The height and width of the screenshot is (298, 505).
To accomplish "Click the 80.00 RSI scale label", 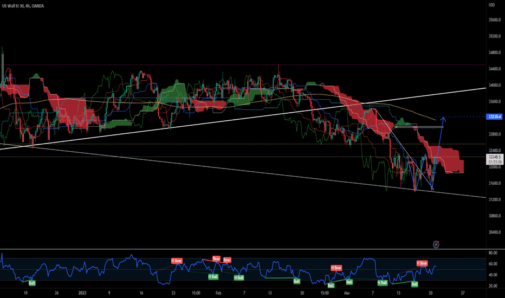I will 493,253.
